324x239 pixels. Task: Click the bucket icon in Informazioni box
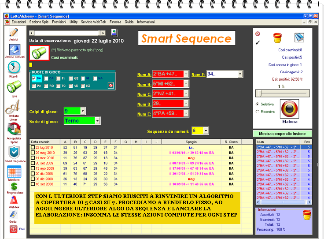(307, 215)
